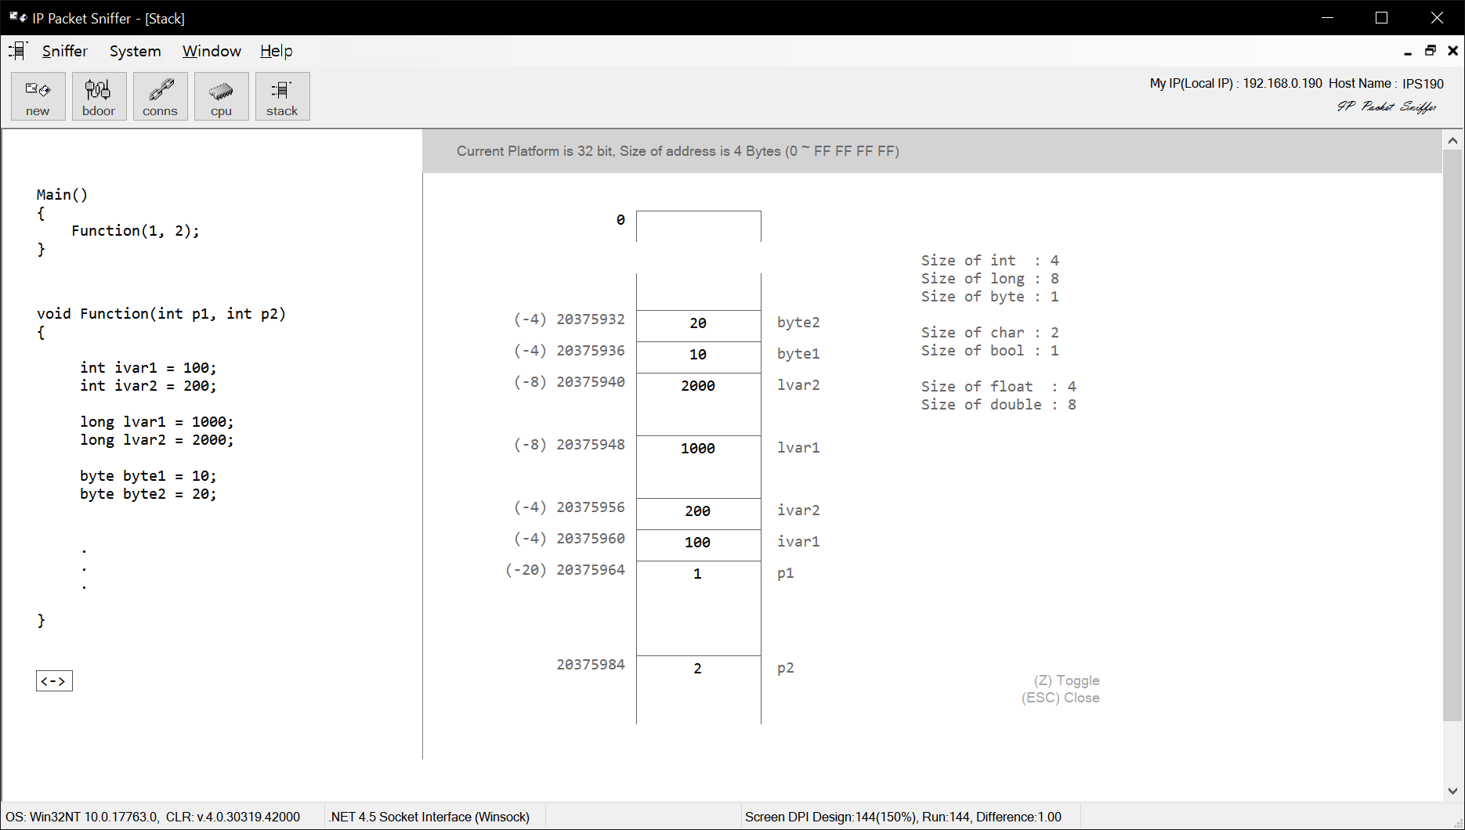
Task: Open the Window menu
Action: pos(211,51)
